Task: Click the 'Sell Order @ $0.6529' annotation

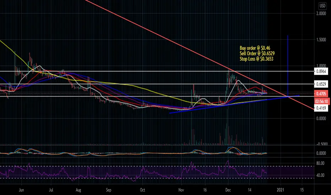Action: (x=257, y=54)
